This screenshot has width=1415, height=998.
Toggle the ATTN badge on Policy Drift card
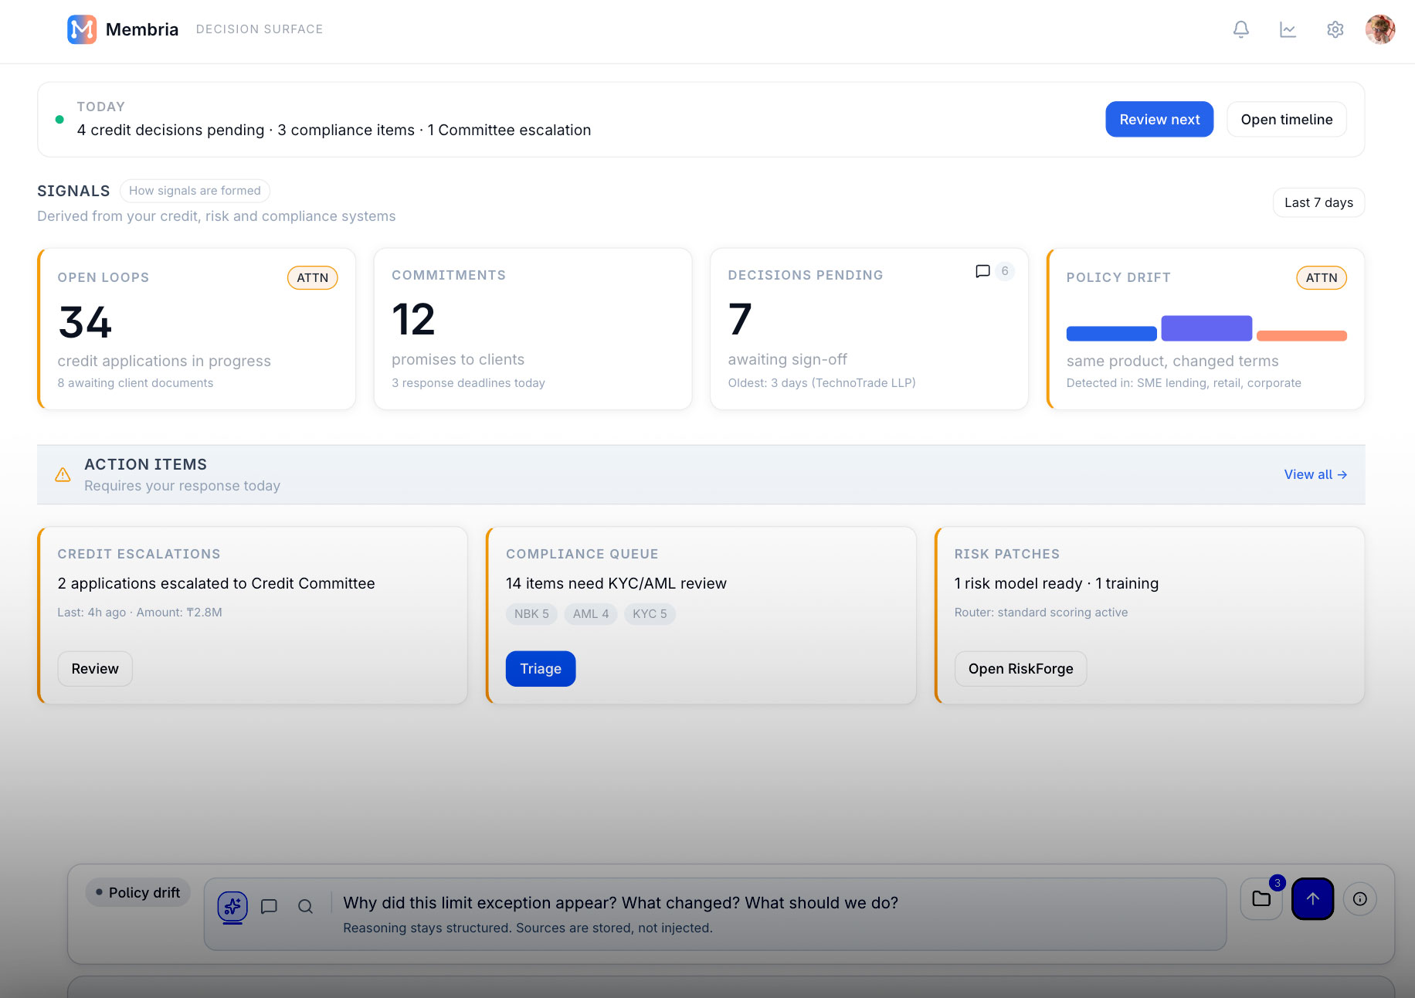pos(1321,277)
